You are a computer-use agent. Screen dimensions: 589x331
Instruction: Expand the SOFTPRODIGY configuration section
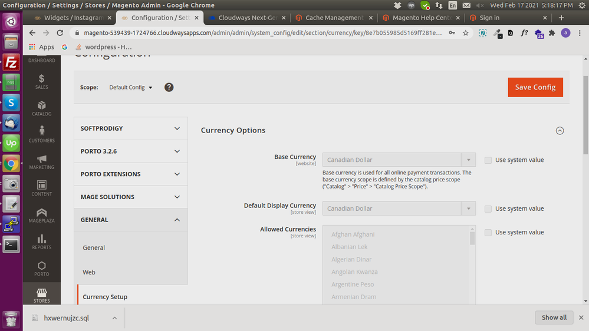[130, 128]
